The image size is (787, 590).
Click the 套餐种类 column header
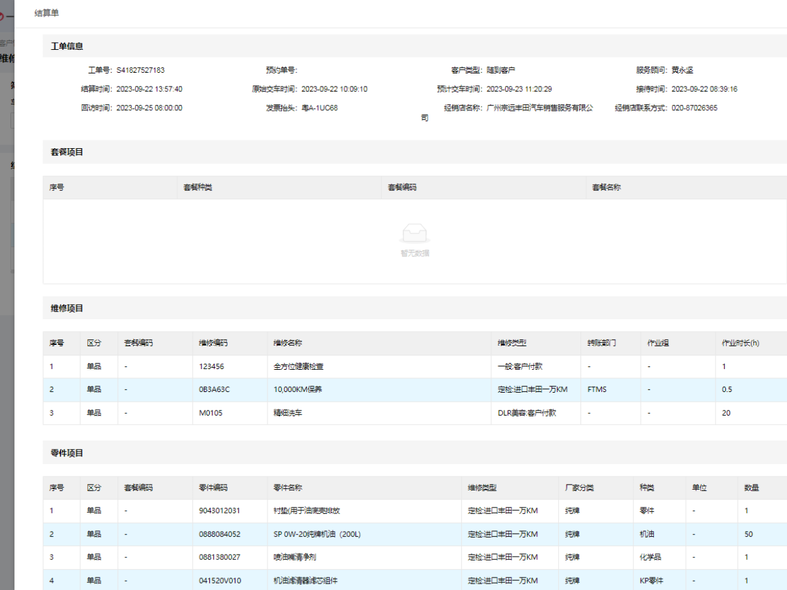click(x=198, y=187)
